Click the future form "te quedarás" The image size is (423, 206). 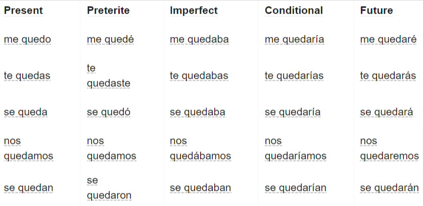click(388, 76)
